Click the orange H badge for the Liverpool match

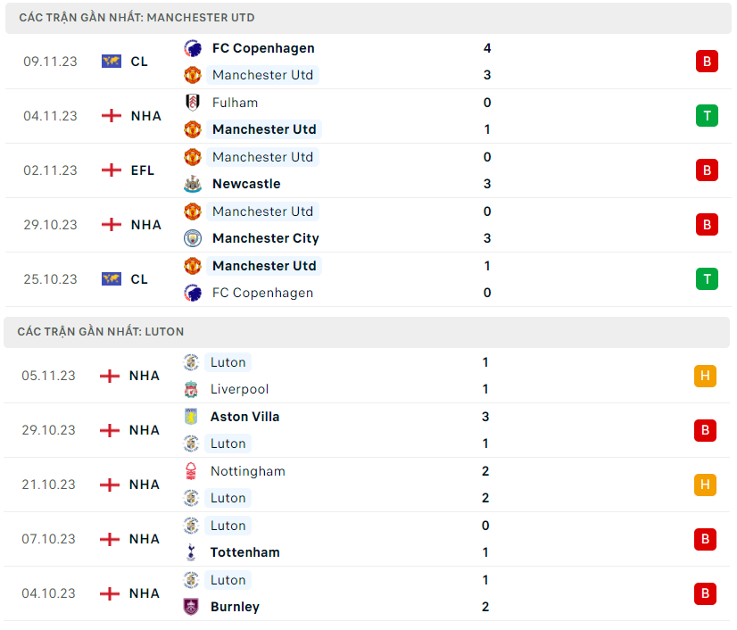[x=705, y=376]
